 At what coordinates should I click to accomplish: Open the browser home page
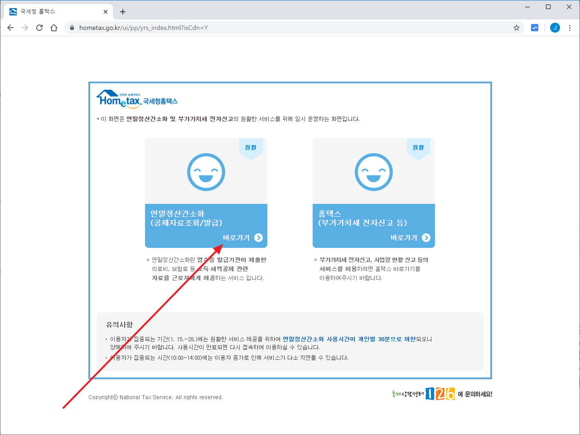54,28
